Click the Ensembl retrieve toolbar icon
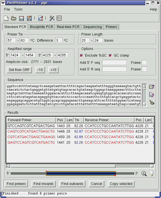The width and height of the screenshot is (161, 198). coord(41,18)
